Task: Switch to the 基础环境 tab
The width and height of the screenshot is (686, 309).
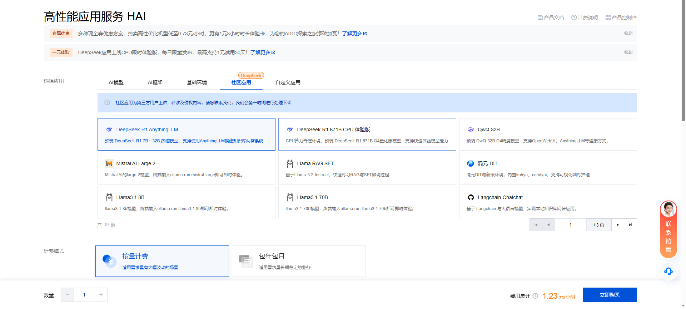Action: click(x=197, y=82)
